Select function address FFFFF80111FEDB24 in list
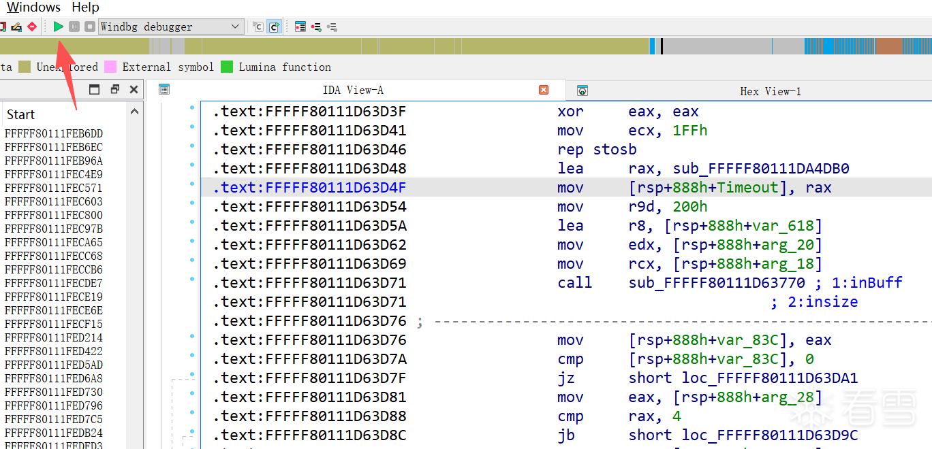The image size is (932, 449). pos(54,433)
